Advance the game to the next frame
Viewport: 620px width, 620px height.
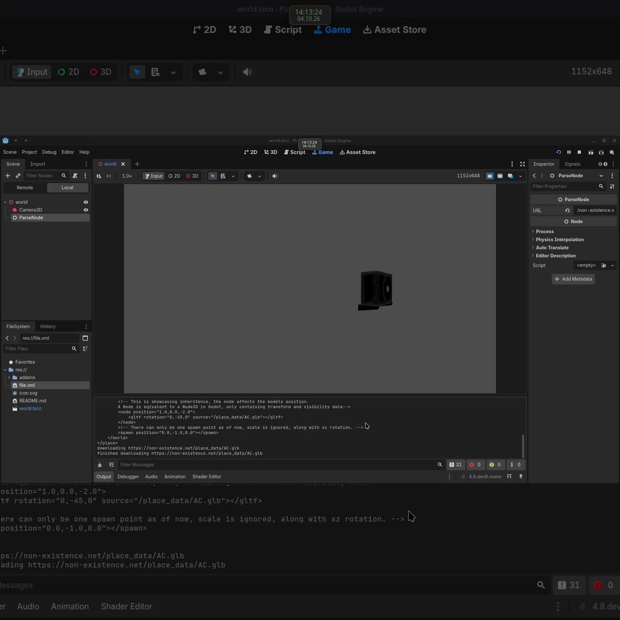pyautogui.click(x=109, y=176)
